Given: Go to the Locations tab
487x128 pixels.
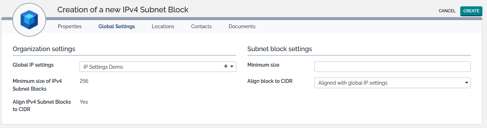Looking at the screenshot, I should click(x=163, y=26).
